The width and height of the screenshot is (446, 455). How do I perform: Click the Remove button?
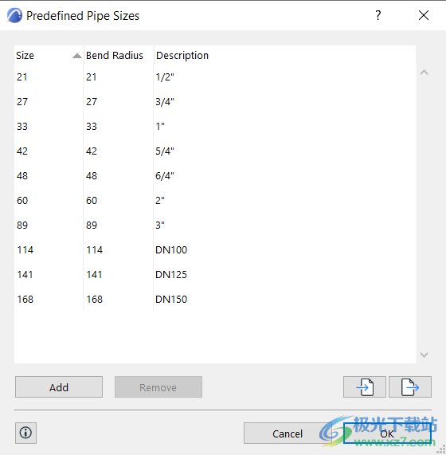pos(158,387)
